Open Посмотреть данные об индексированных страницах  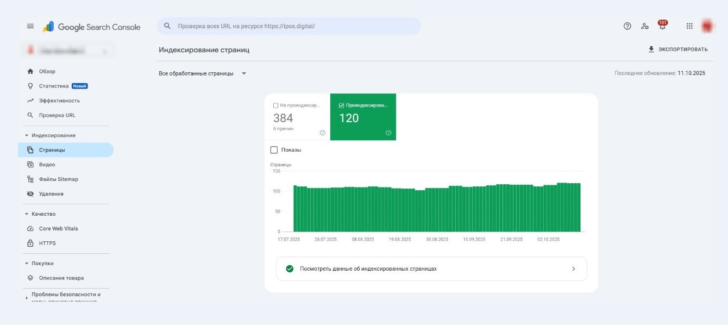pyautogui.click(x=431, y=268)
